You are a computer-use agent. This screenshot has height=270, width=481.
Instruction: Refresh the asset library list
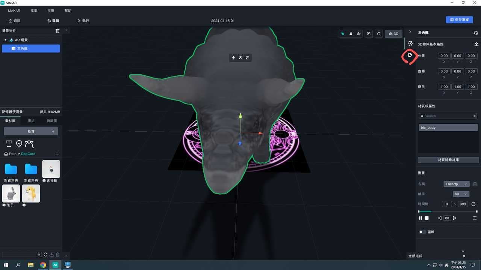pyautogui.click(x=45, y=254)
